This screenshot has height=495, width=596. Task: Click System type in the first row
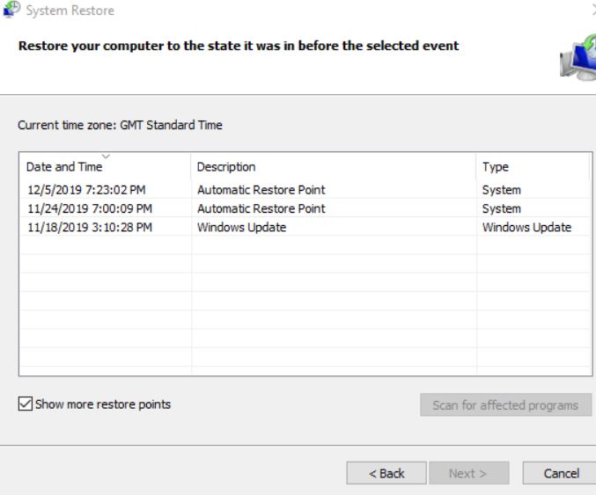point(501,190)
